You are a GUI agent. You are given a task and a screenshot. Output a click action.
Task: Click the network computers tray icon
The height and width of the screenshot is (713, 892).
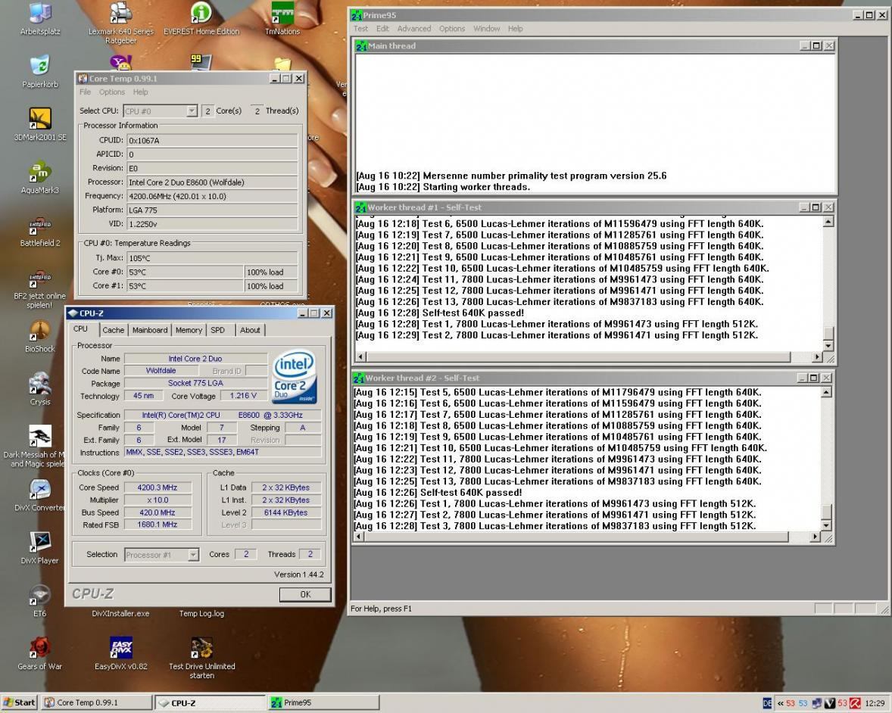(817, 703)
